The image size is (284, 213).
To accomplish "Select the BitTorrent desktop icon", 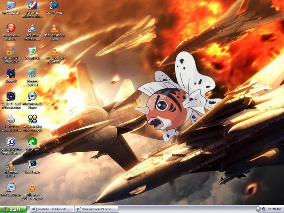I will pos(32,144).
